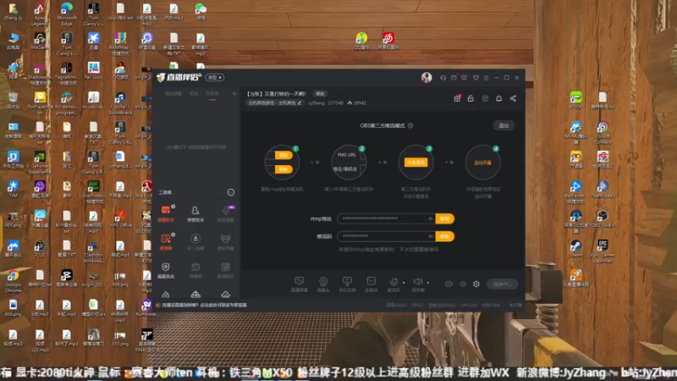This screenshot has height=381, width=677.
Task: Open QQ Music desktop shortcut
Action: [361, 41]
